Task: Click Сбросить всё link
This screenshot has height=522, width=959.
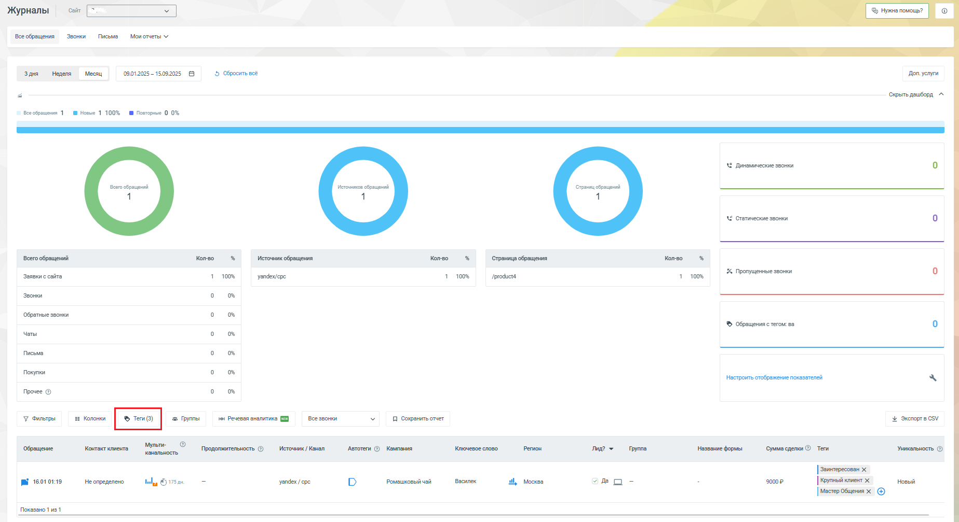Action: [x=236, y=74]
